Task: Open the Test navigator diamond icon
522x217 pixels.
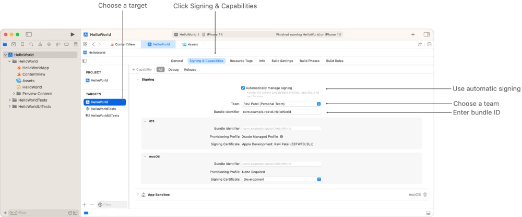Action: tap(49, 44)
